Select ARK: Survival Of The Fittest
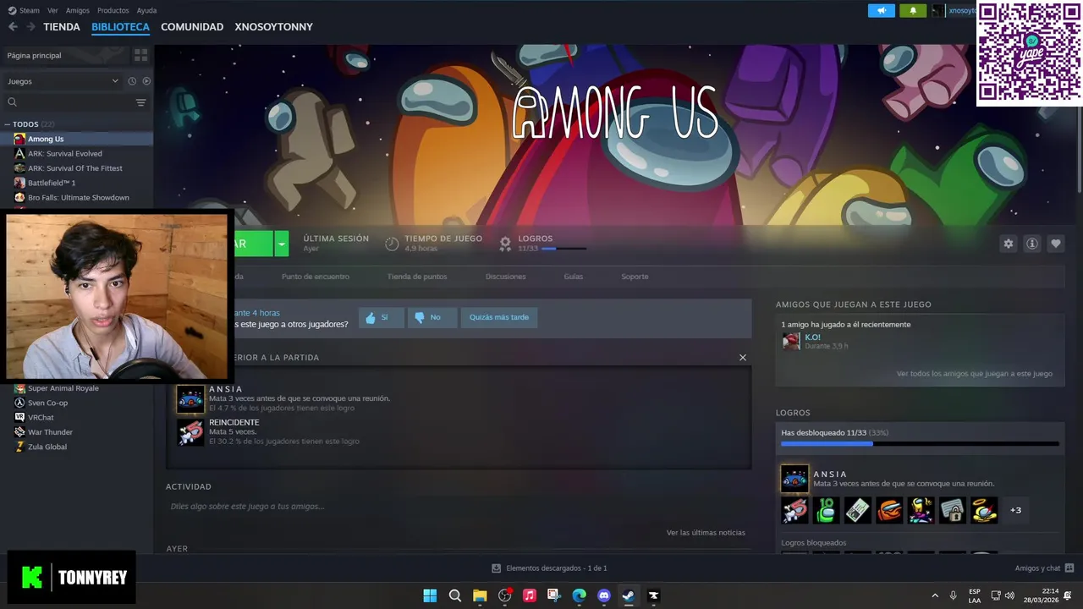The width and height of the screenshot is (1083, 609). [x=76, y=168]
